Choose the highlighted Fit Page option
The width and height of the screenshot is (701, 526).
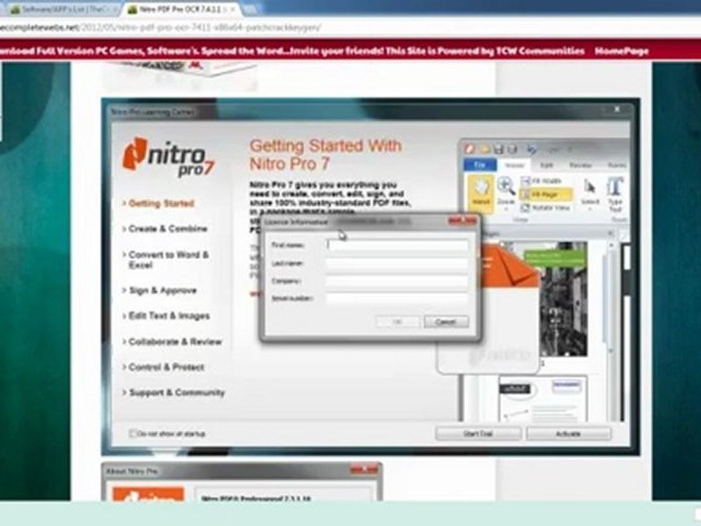pyautogui.click(x=546, y=194)
